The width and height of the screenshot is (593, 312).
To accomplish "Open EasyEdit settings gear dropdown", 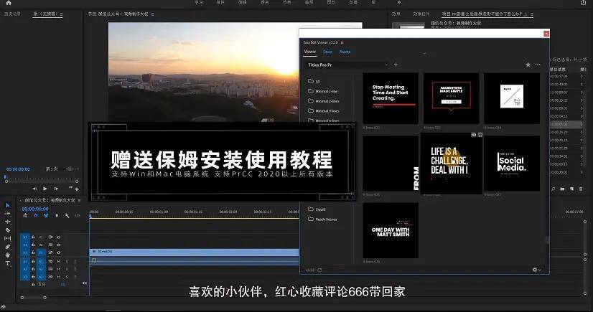I will pos(537,270).
